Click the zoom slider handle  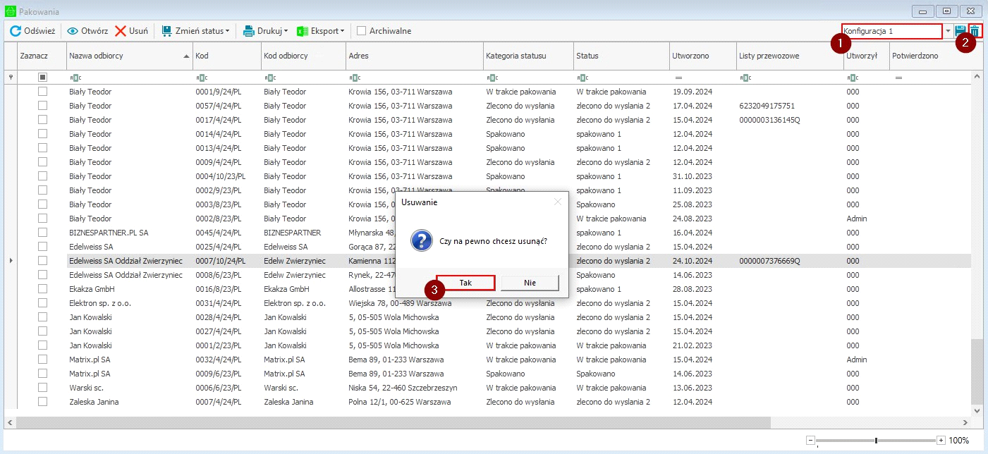point(876,441)
